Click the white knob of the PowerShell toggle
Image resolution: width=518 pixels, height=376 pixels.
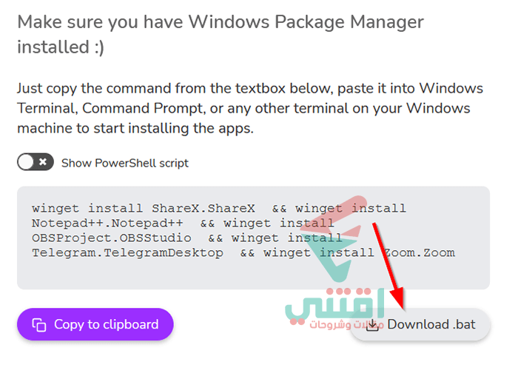pos(26,162)
